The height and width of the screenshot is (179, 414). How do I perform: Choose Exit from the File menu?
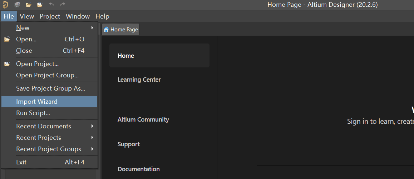coord(49,162)
